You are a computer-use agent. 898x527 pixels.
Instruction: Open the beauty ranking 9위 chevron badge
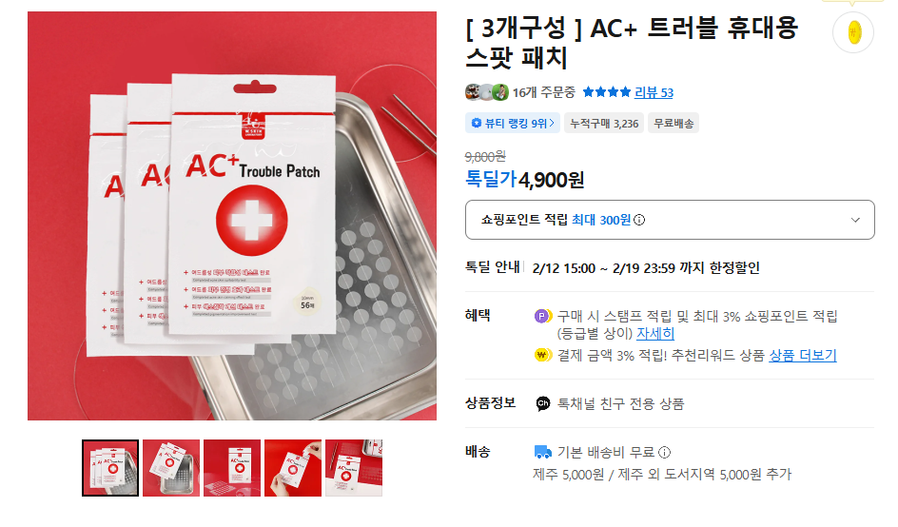click(513, 123)
